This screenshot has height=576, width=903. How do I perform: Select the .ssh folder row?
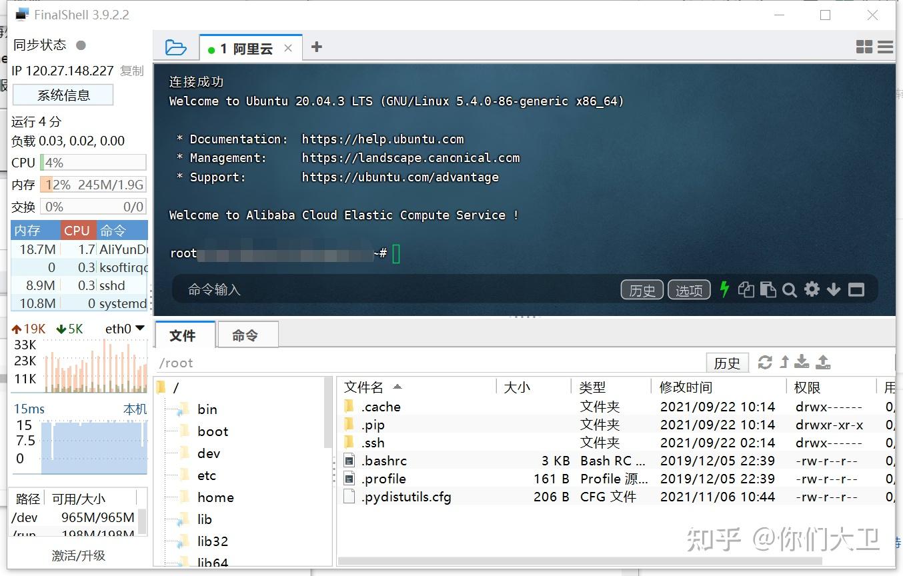(616, 443)
